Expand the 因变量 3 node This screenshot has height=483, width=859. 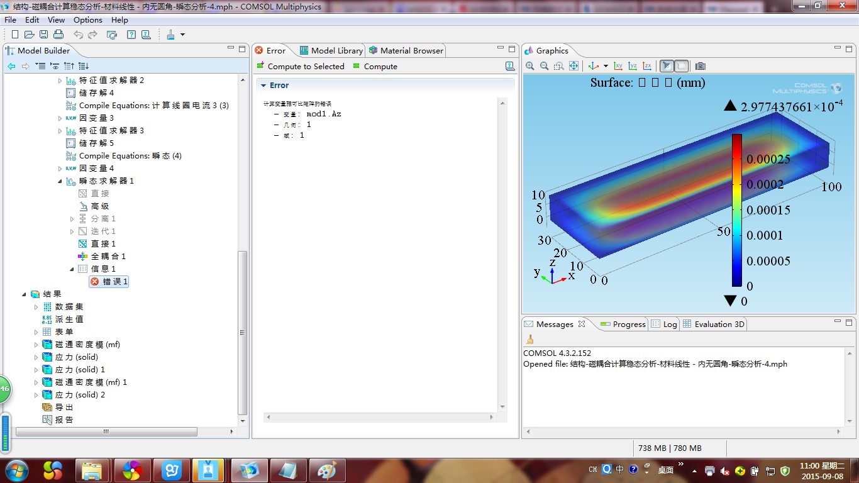coord(60,118)
